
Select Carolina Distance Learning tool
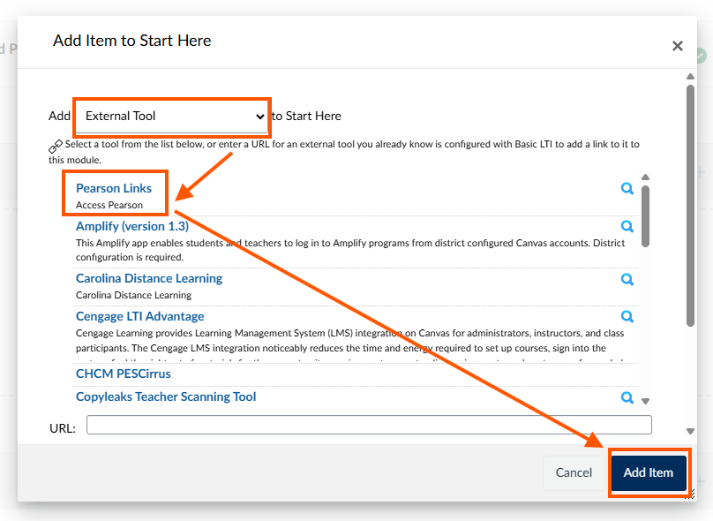(149, 278)
